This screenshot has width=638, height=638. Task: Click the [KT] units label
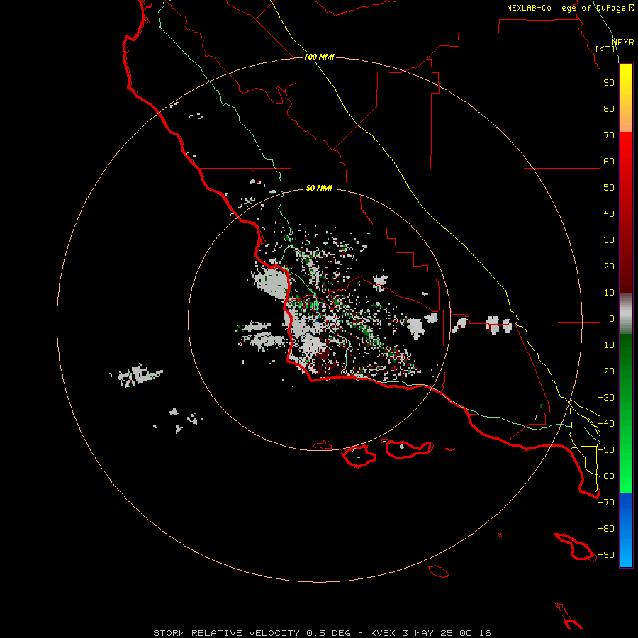[605, 49]
